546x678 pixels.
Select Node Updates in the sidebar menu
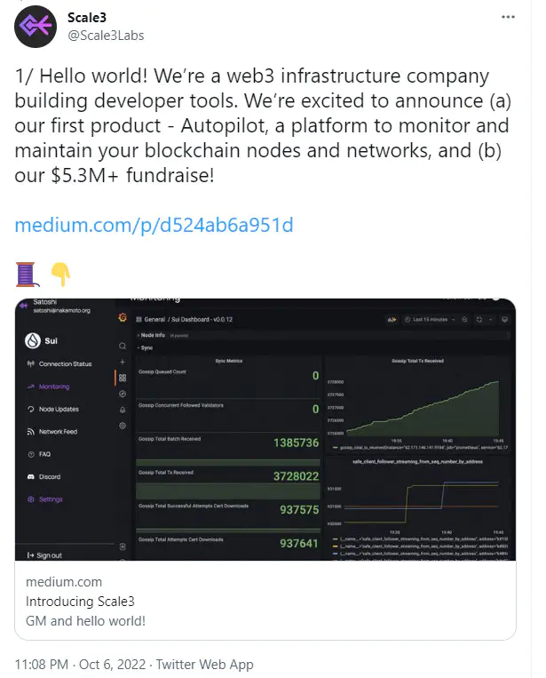pyautogui.click(x=52, y=409)
